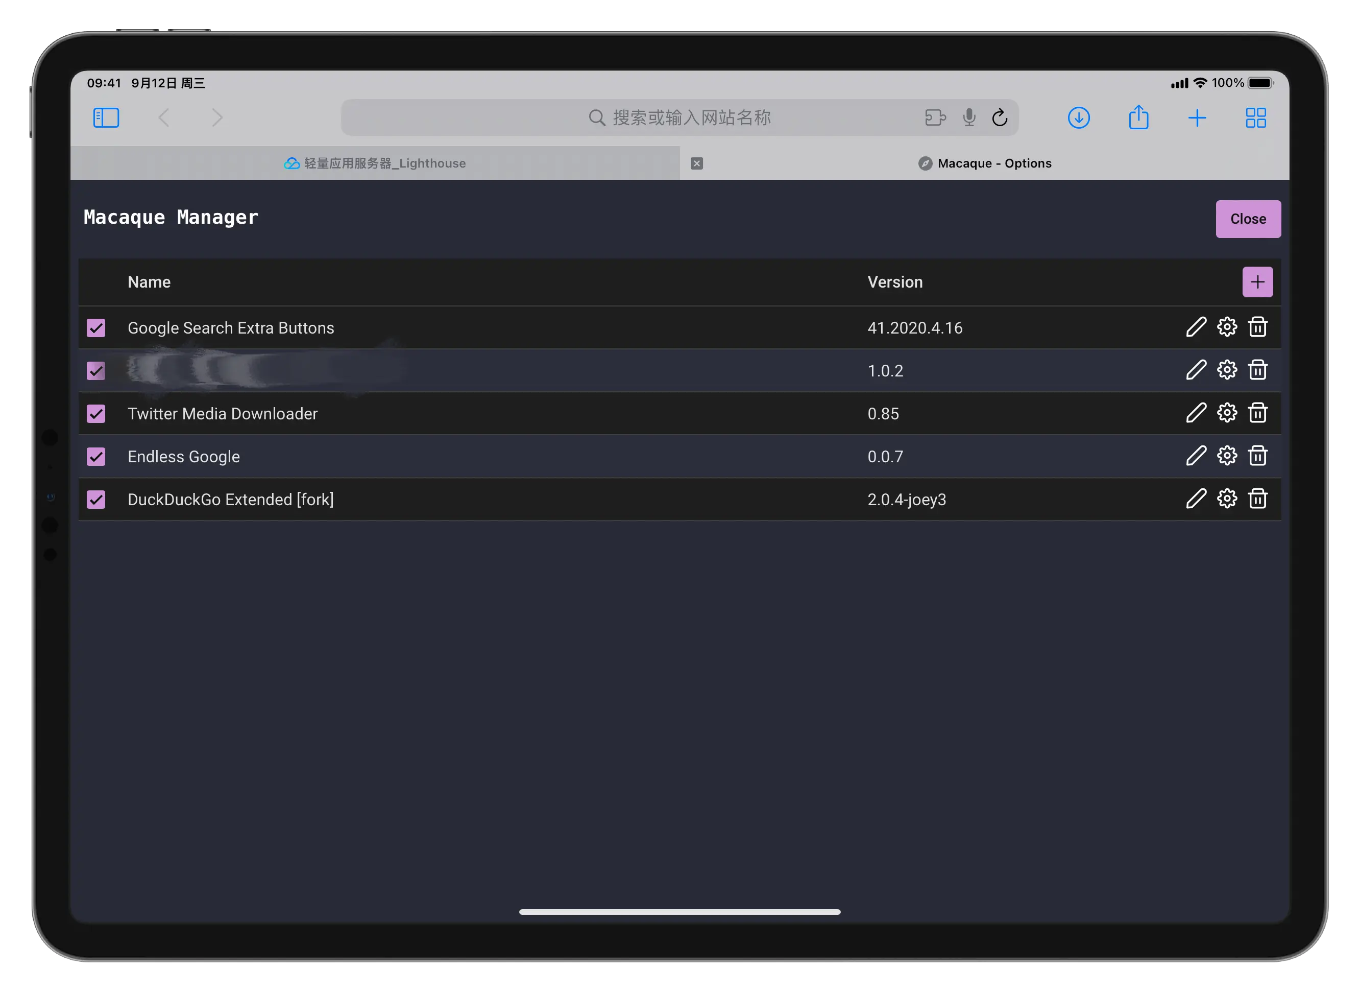This screenshot has height=993, width=1360.
Task: Click version 1.0.2 cell
Action: tap(885, 370)
